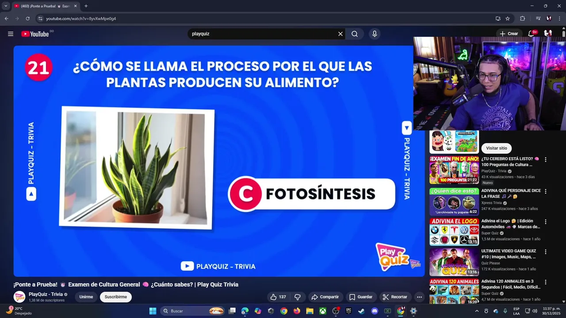Click Visitar sitio ad button
The height and width of the screenshot is (318, 566).
tap(497, 148)
